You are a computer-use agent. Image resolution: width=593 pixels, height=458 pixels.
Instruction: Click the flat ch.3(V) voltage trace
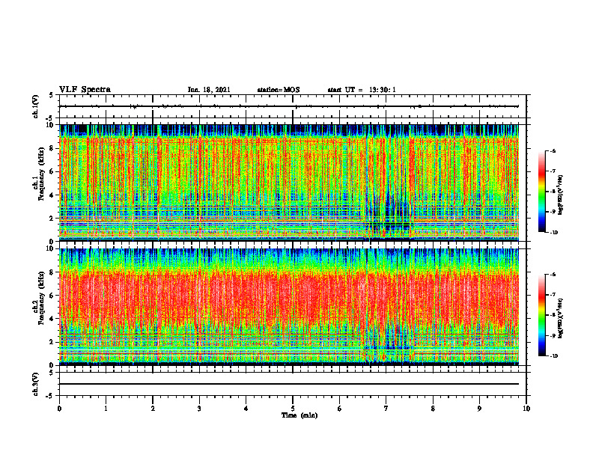[289, 384]
